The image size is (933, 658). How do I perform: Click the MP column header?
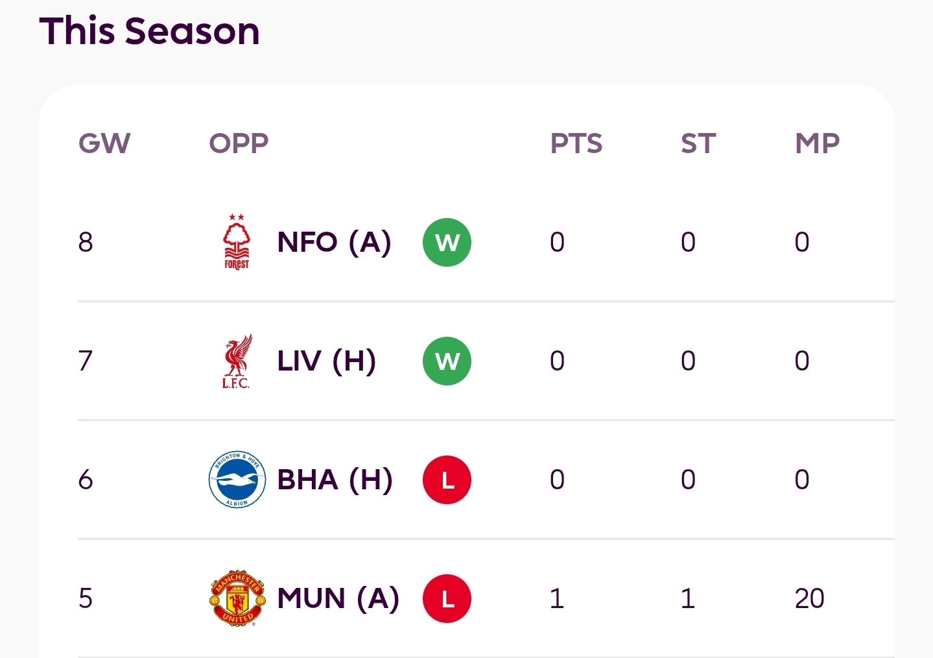[817, 143]
